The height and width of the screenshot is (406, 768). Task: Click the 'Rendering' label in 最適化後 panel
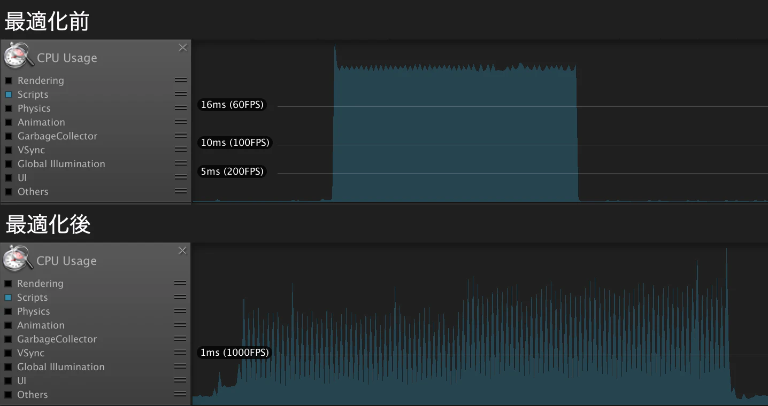40,284
